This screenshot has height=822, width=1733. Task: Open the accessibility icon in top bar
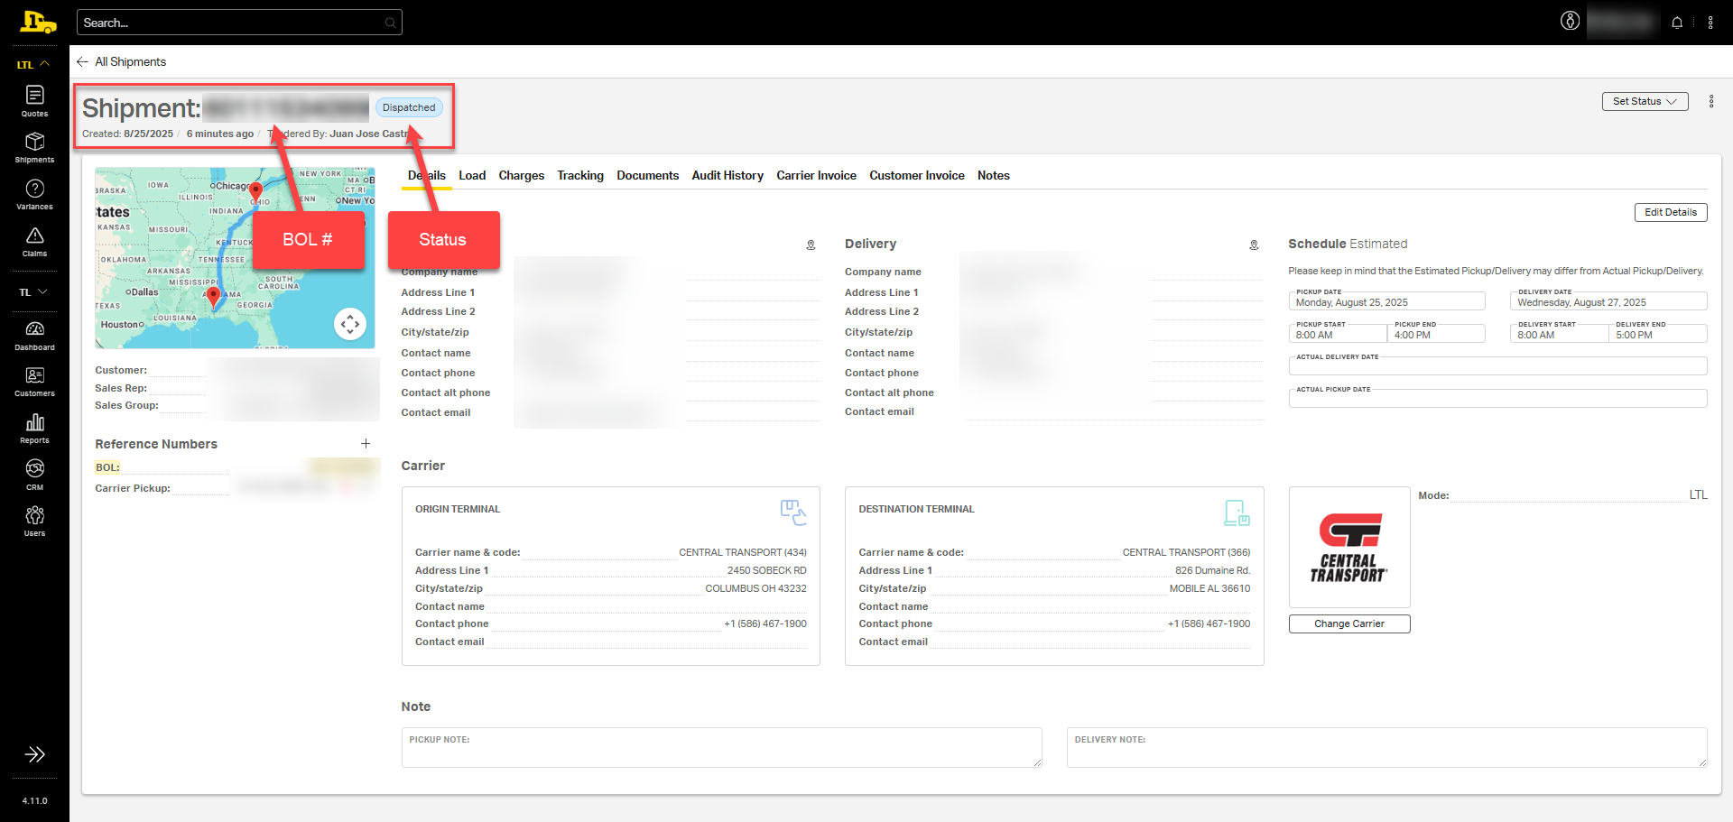coord(1571,22)
